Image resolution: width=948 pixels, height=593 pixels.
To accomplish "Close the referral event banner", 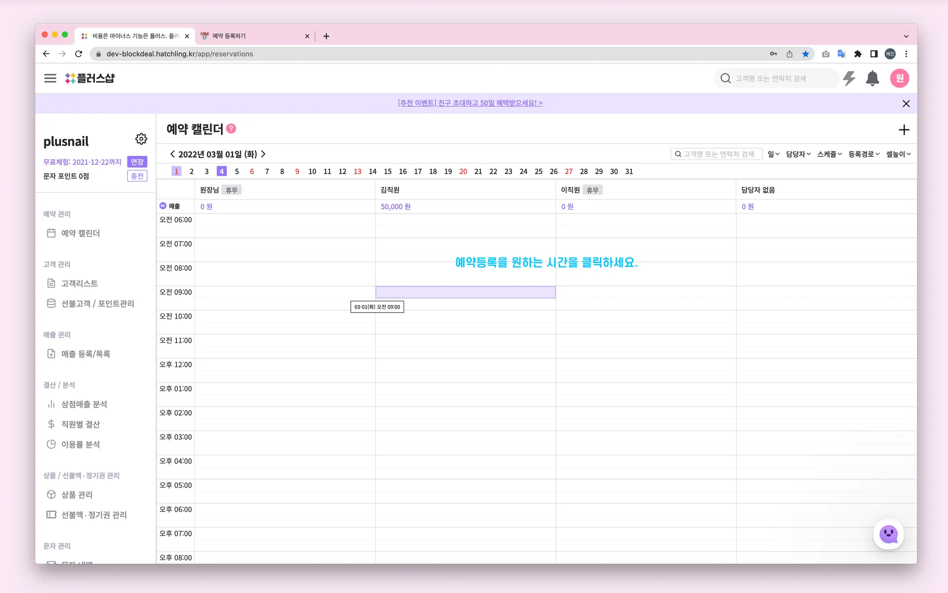I will (906, 104).
